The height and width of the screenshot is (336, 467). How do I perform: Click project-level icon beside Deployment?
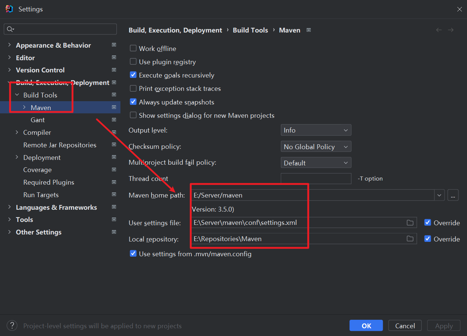114,157
